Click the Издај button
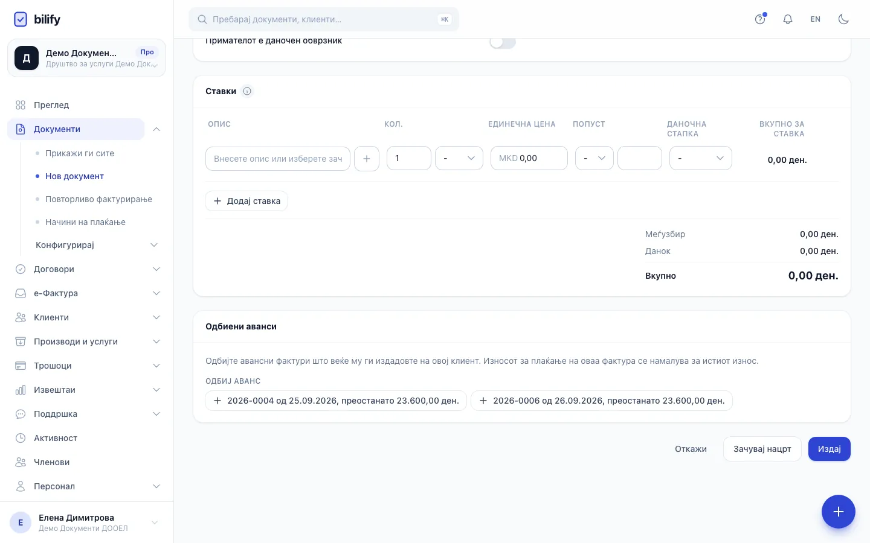 point(830,449)
